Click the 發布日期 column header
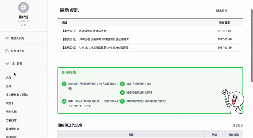 pos(225,22)
